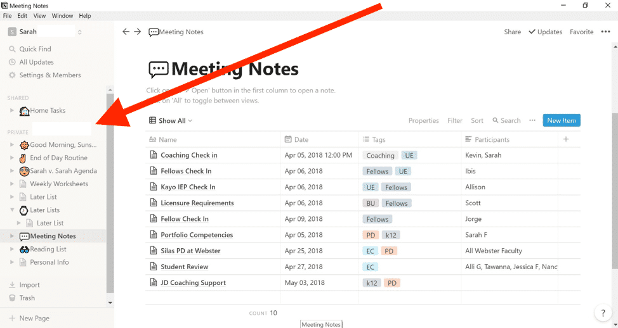Open the Licensure Requirements note
Screen dimensions: 618x328
click(x=197, y=203)
